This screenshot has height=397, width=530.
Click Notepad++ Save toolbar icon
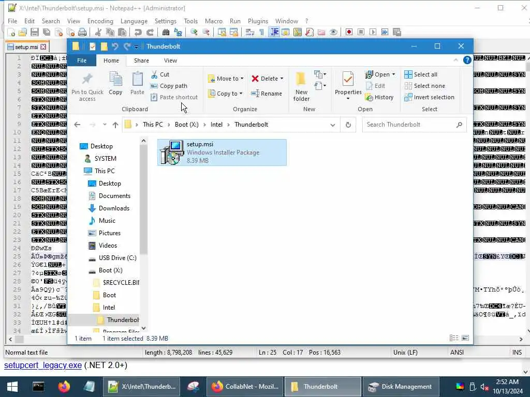[x=35, y=32]
